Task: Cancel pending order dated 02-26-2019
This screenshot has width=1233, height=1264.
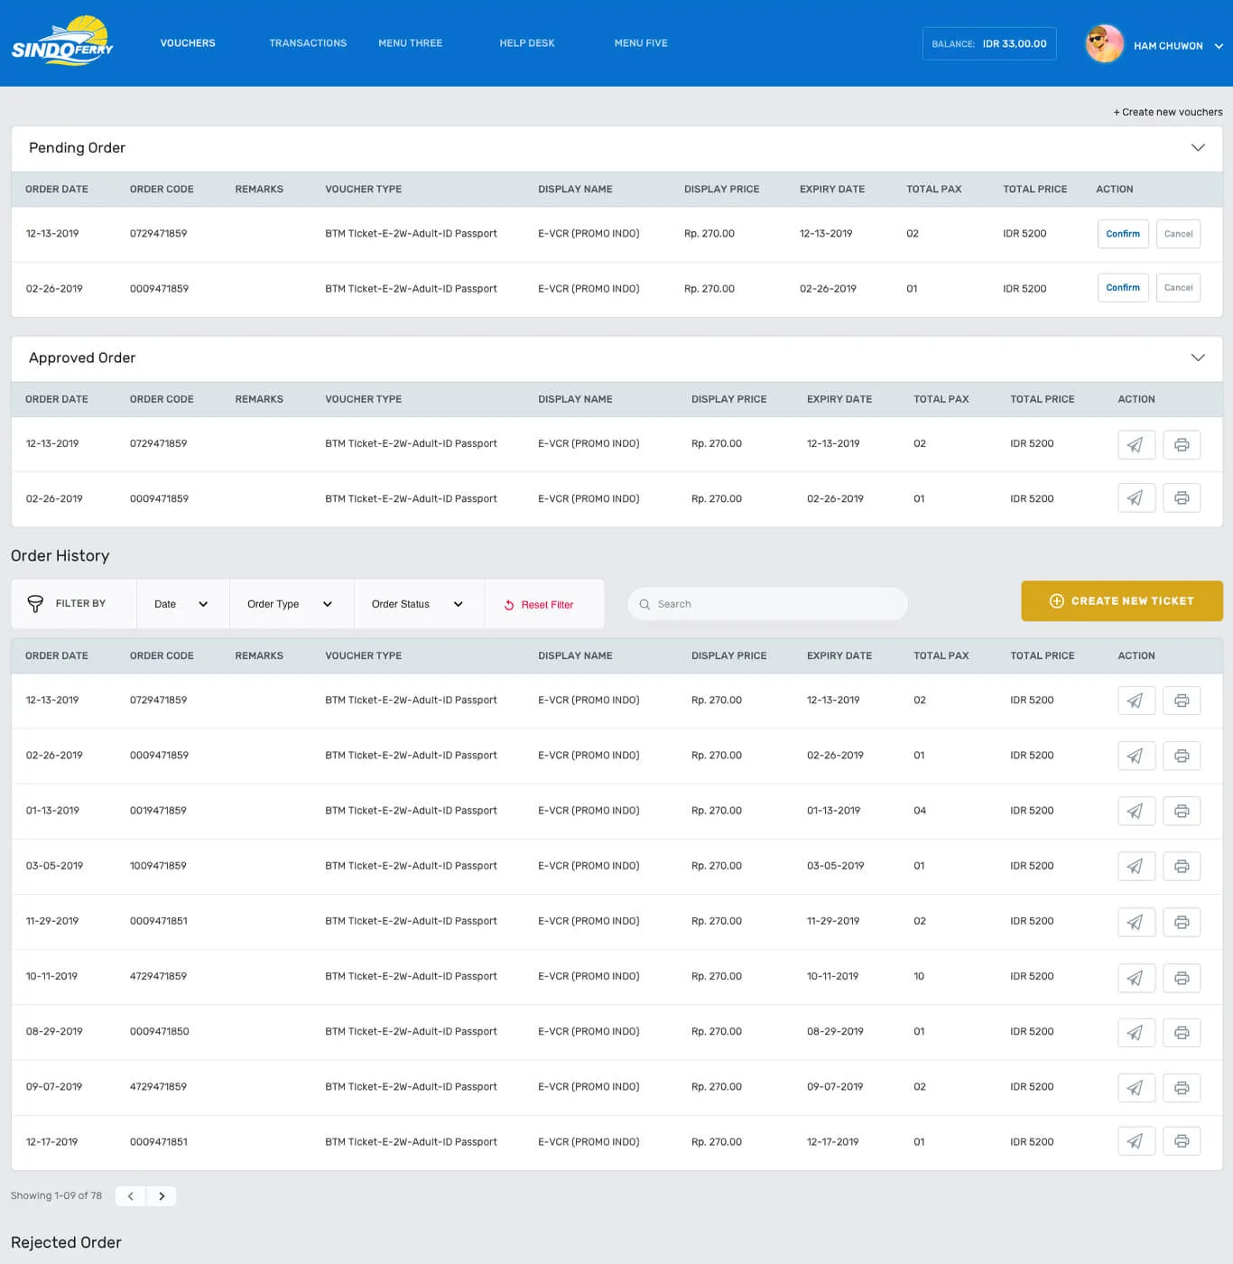Action: pyautogui.click(x=1178, y=288)
